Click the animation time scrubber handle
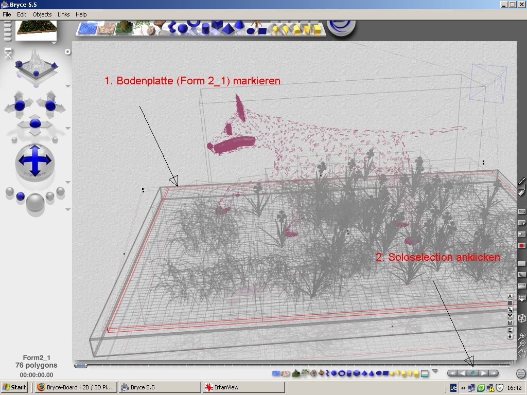This screenshot has width=527, height=395. tap(80, 366)
